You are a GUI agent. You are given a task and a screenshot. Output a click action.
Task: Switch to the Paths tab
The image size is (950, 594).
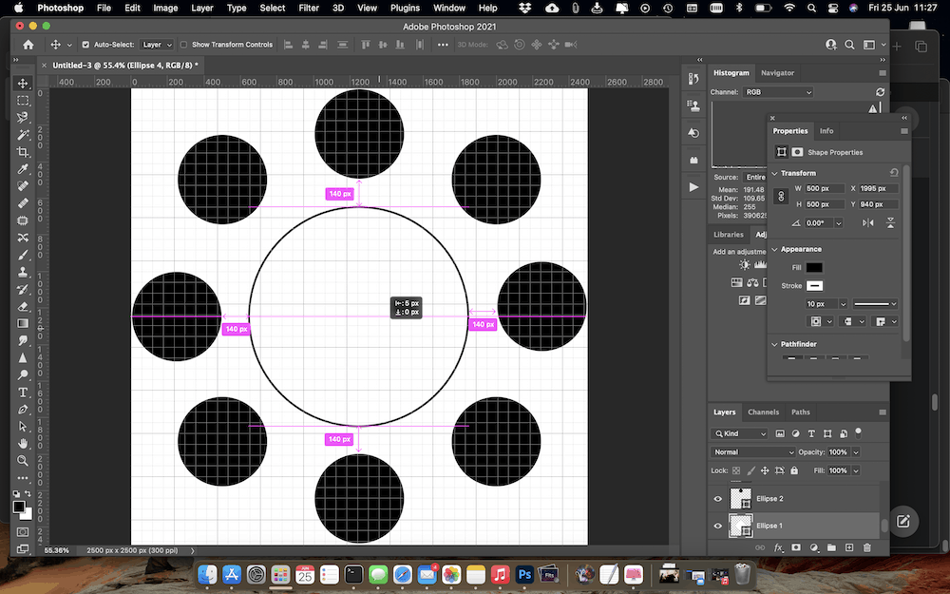800,412
